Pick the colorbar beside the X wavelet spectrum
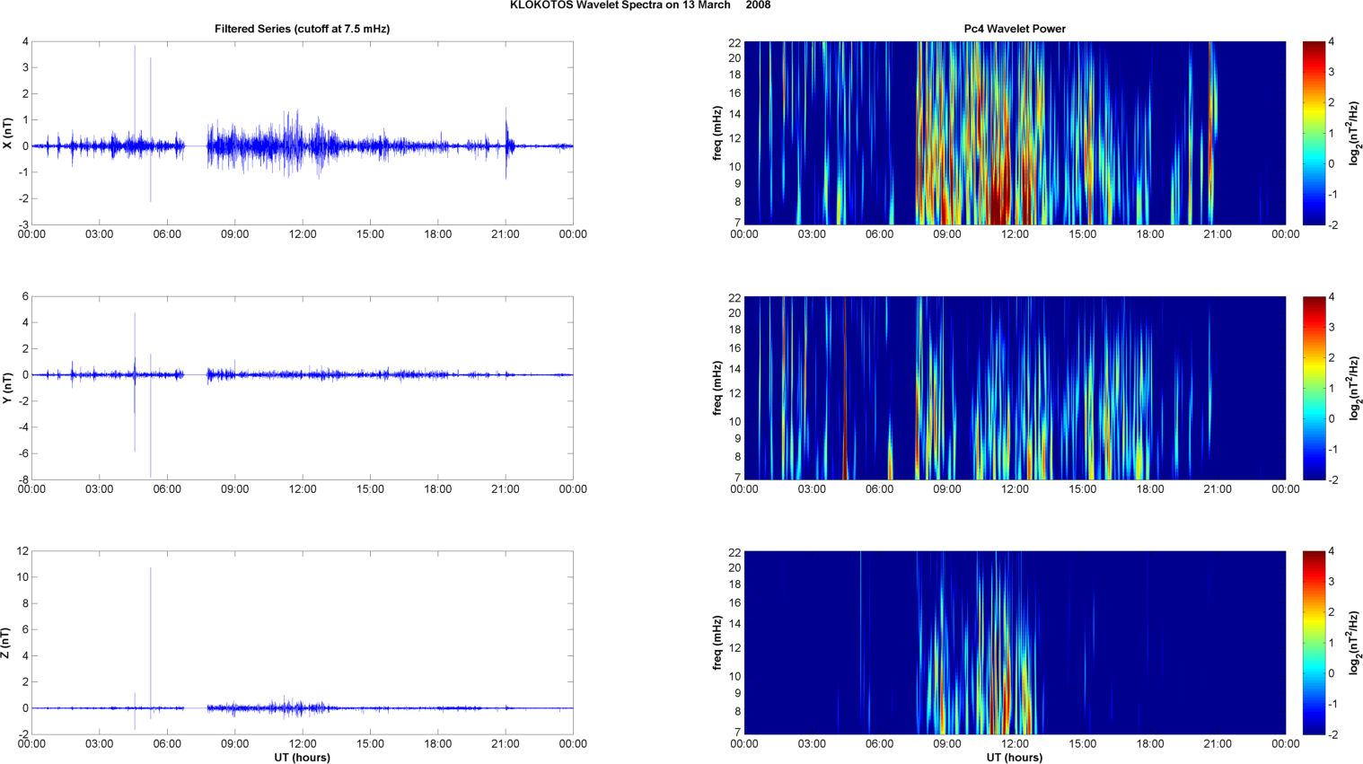 pyautogui.click(x=1314, y=133)
